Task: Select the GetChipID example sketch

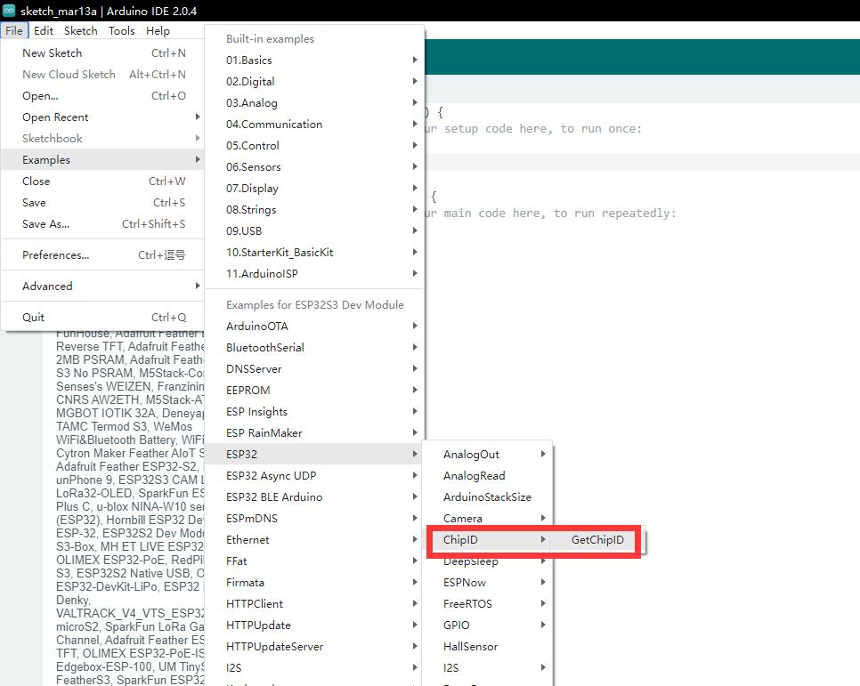Action: [x=597, y=540]
